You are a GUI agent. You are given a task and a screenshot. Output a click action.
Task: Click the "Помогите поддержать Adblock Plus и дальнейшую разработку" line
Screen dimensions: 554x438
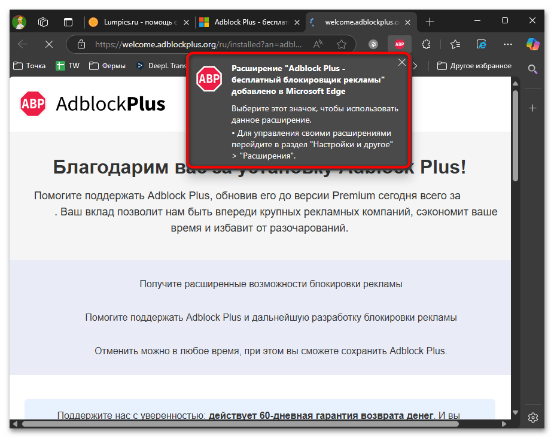[271, 318]
